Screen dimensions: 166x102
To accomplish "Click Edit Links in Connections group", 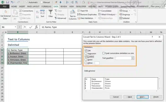I will point(25,18).
